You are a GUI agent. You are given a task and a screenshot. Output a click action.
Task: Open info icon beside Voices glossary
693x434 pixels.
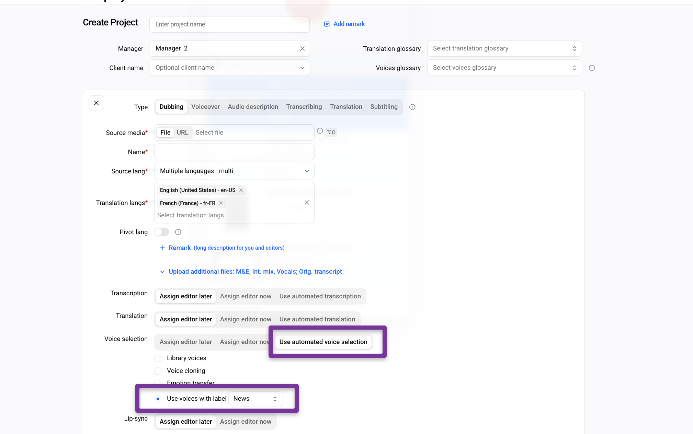point(592,68)
